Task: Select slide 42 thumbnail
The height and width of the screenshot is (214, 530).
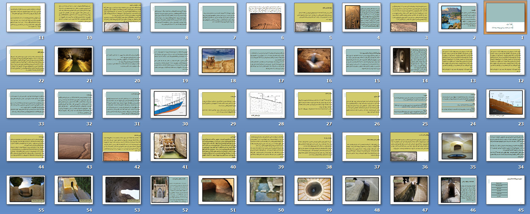Action: 122,147
